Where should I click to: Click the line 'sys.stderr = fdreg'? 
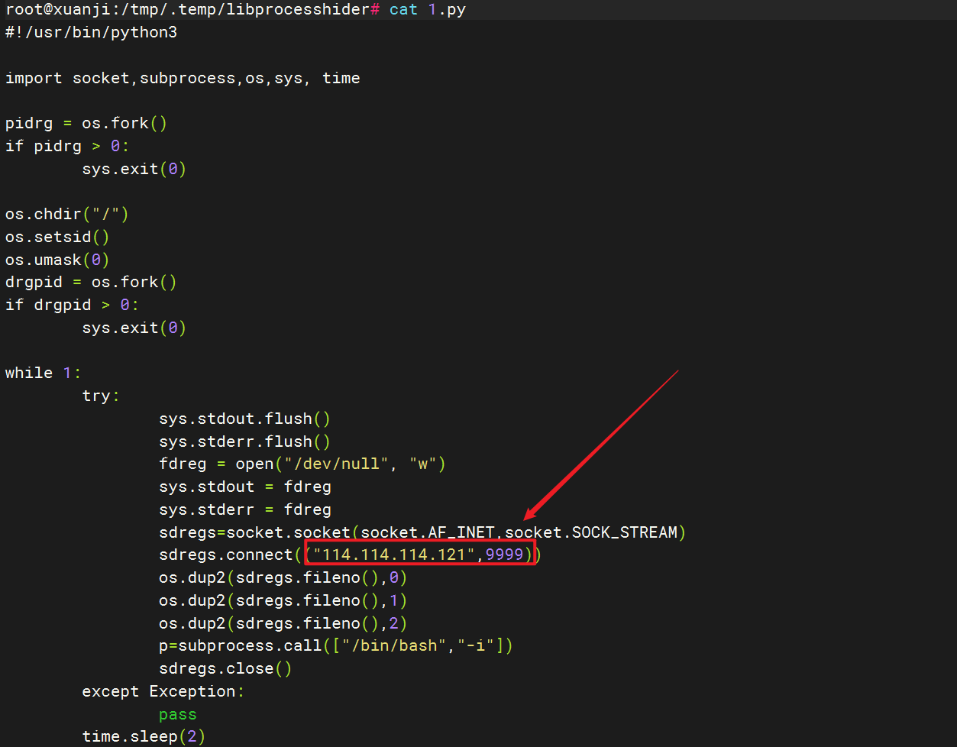pos(244,509)
